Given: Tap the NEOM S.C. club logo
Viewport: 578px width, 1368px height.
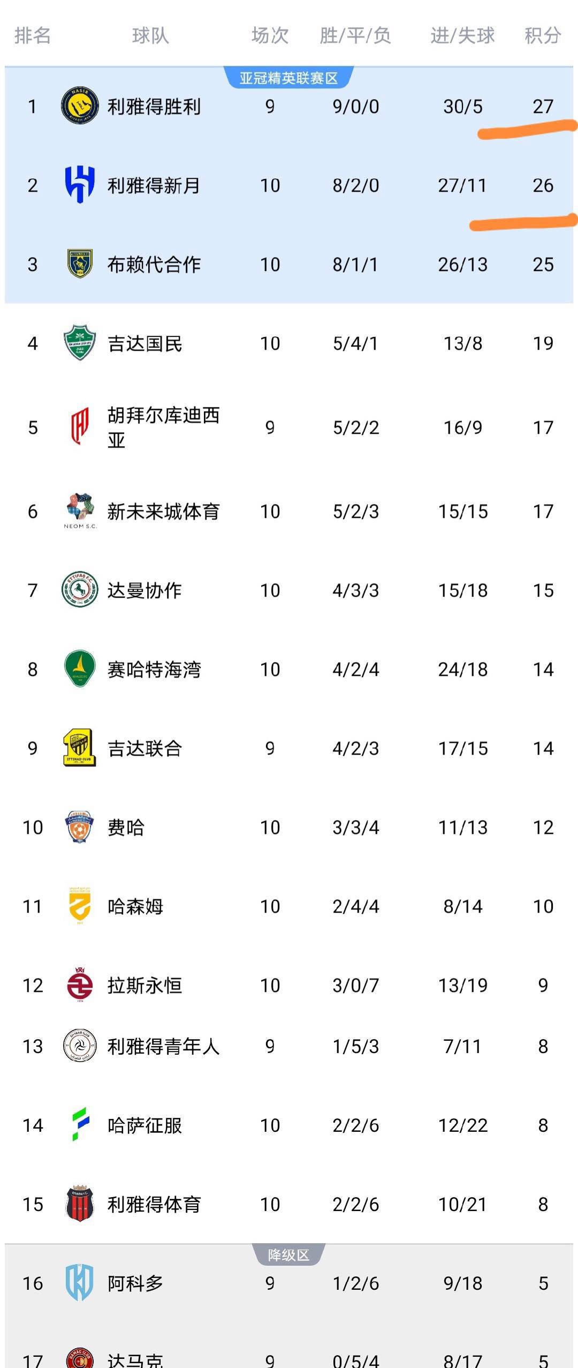Looking at the screenshot, I should click(x=80, y=510).
